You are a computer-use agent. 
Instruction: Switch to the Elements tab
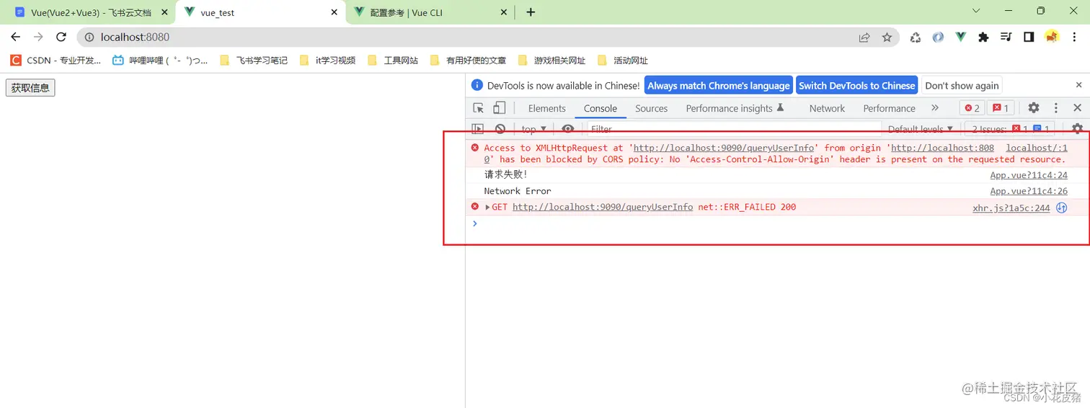tap(546, 108)
